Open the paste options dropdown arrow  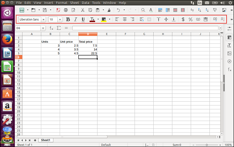tap(103, 10)
